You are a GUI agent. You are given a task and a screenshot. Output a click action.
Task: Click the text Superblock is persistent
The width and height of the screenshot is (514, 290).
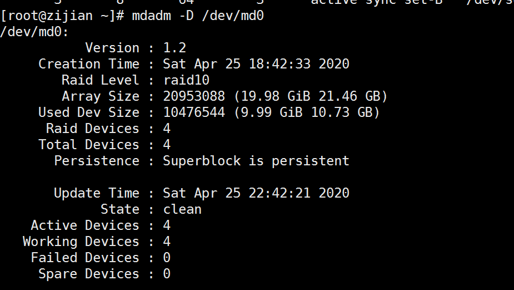click(x=256, y=161)
